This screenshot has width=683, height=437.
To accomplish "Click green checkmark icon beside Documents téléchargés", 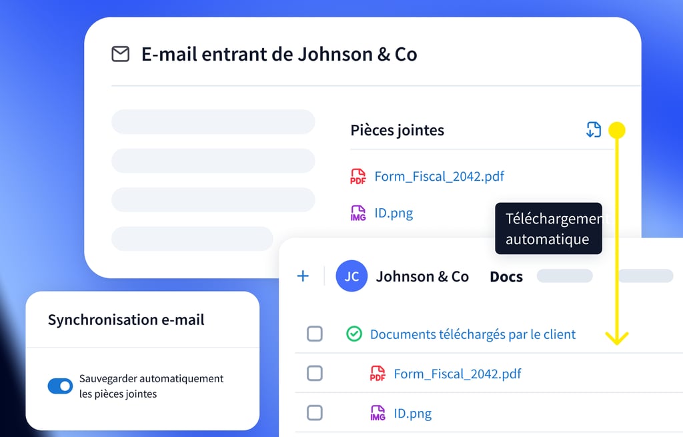I will [x=354, y=334].
